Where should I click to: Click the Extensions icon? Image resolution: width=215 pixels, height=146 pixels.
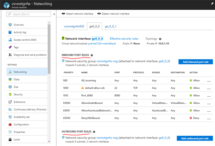coord(10,102)
